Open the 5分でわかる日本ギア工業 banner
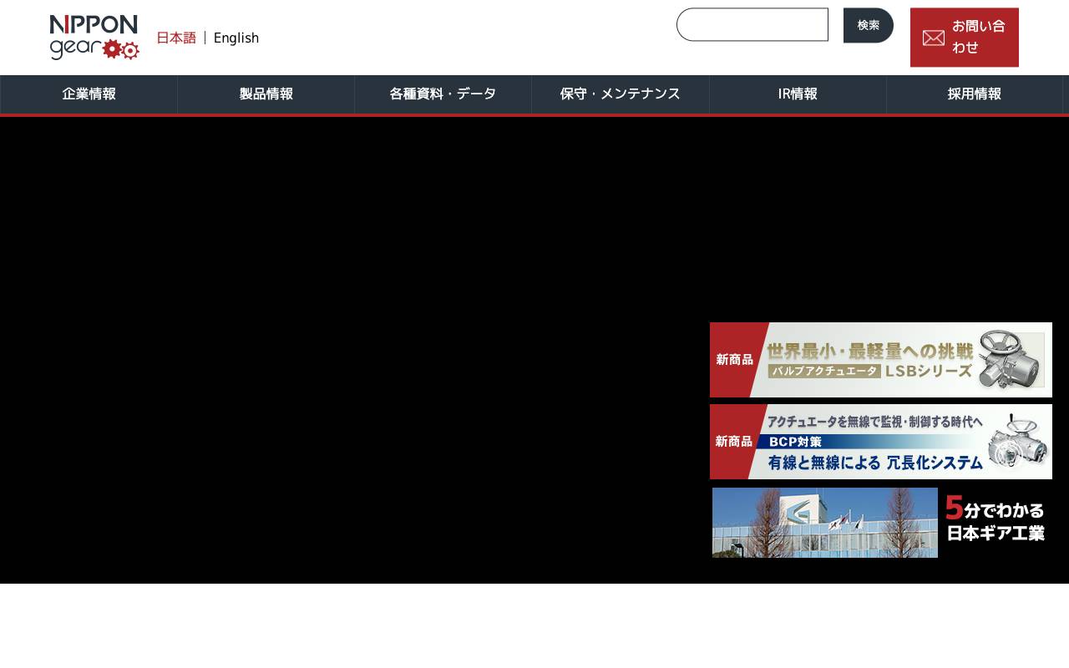The width and height of the screenshot is (1069, 668). tap(881, 523)
